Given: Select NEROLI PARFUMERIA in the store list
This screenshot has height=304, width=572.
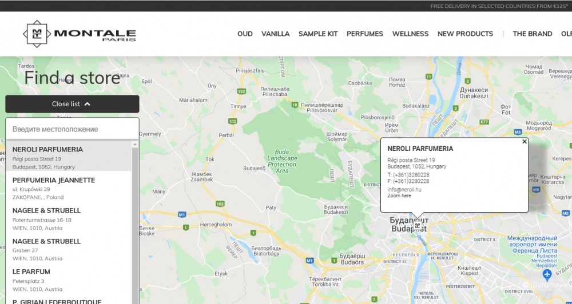Looking at the screenshot, I should 69,156.
